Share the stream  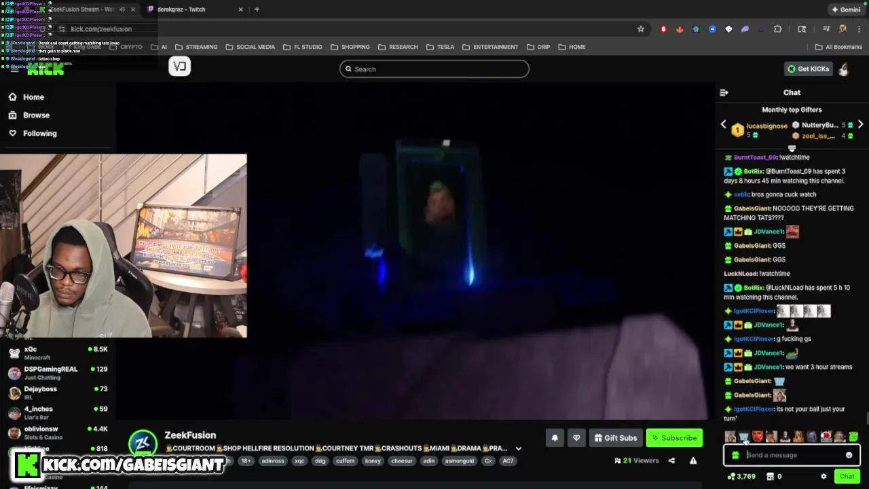671,460
